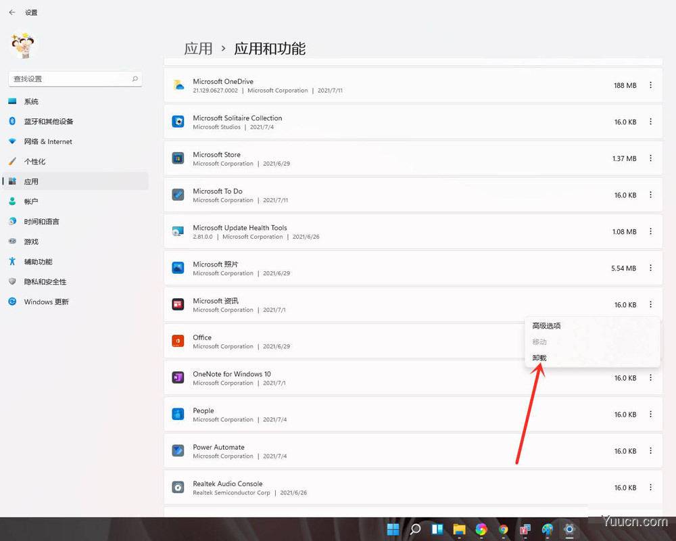Click the Microsoft 资讯 app icon
Screen dimensions: 676x541
[178, 304]
